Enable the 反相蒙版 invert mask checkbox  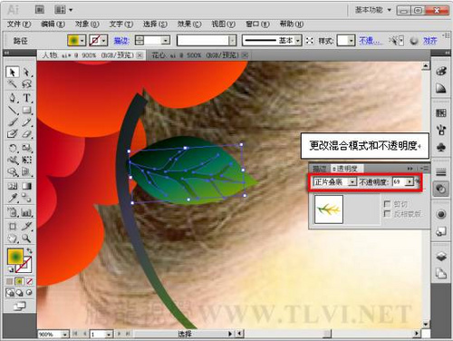click(387, 214)
